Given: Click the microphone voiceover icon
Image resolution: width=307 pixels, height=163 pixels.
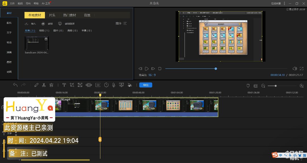Looking at the screenshot, I should 114,85.
